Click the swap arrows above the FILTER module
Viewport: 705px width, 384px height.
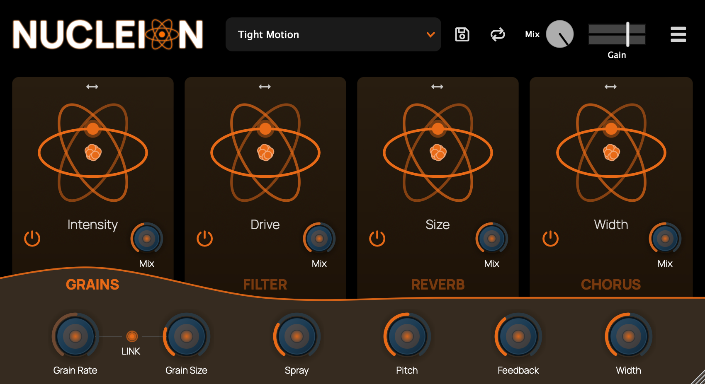pyautogui.click(x=265, y=87)
